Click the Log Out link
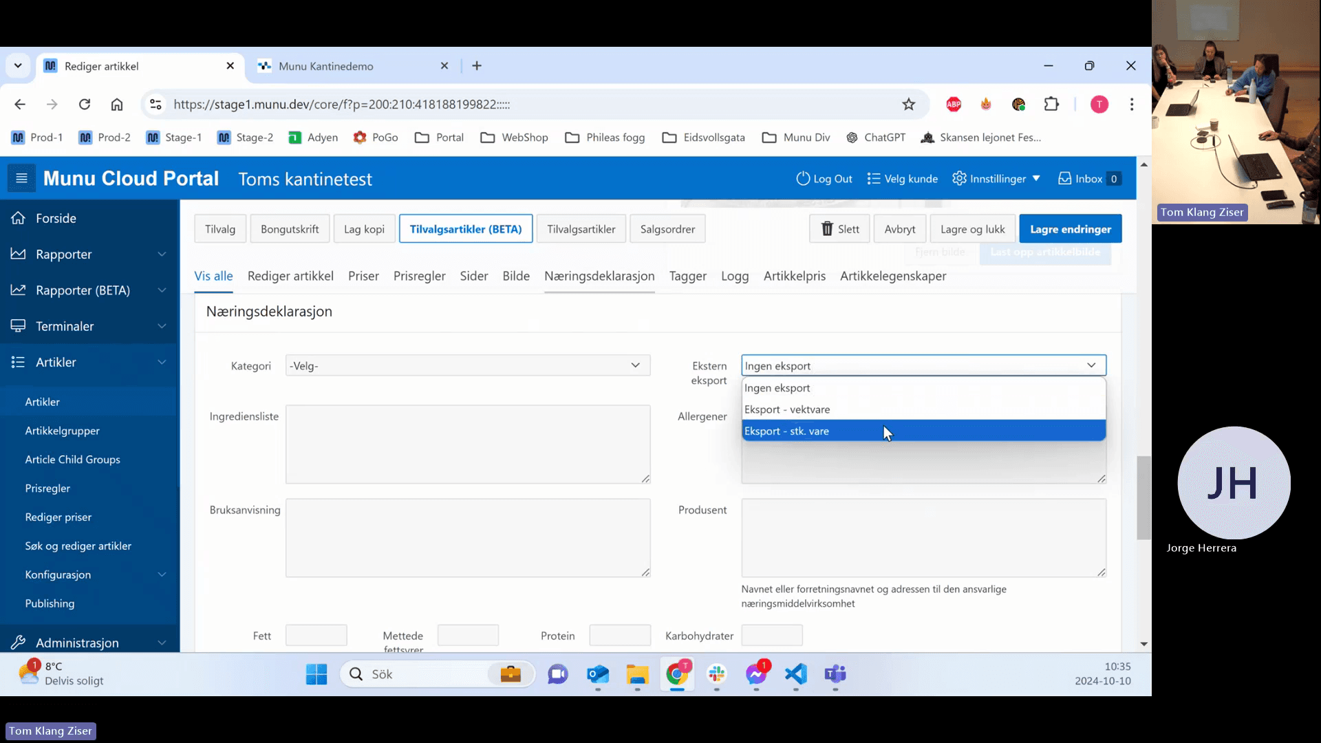Screen dimensions: 1321x743 pyautogui.click(x=824, y=179)
